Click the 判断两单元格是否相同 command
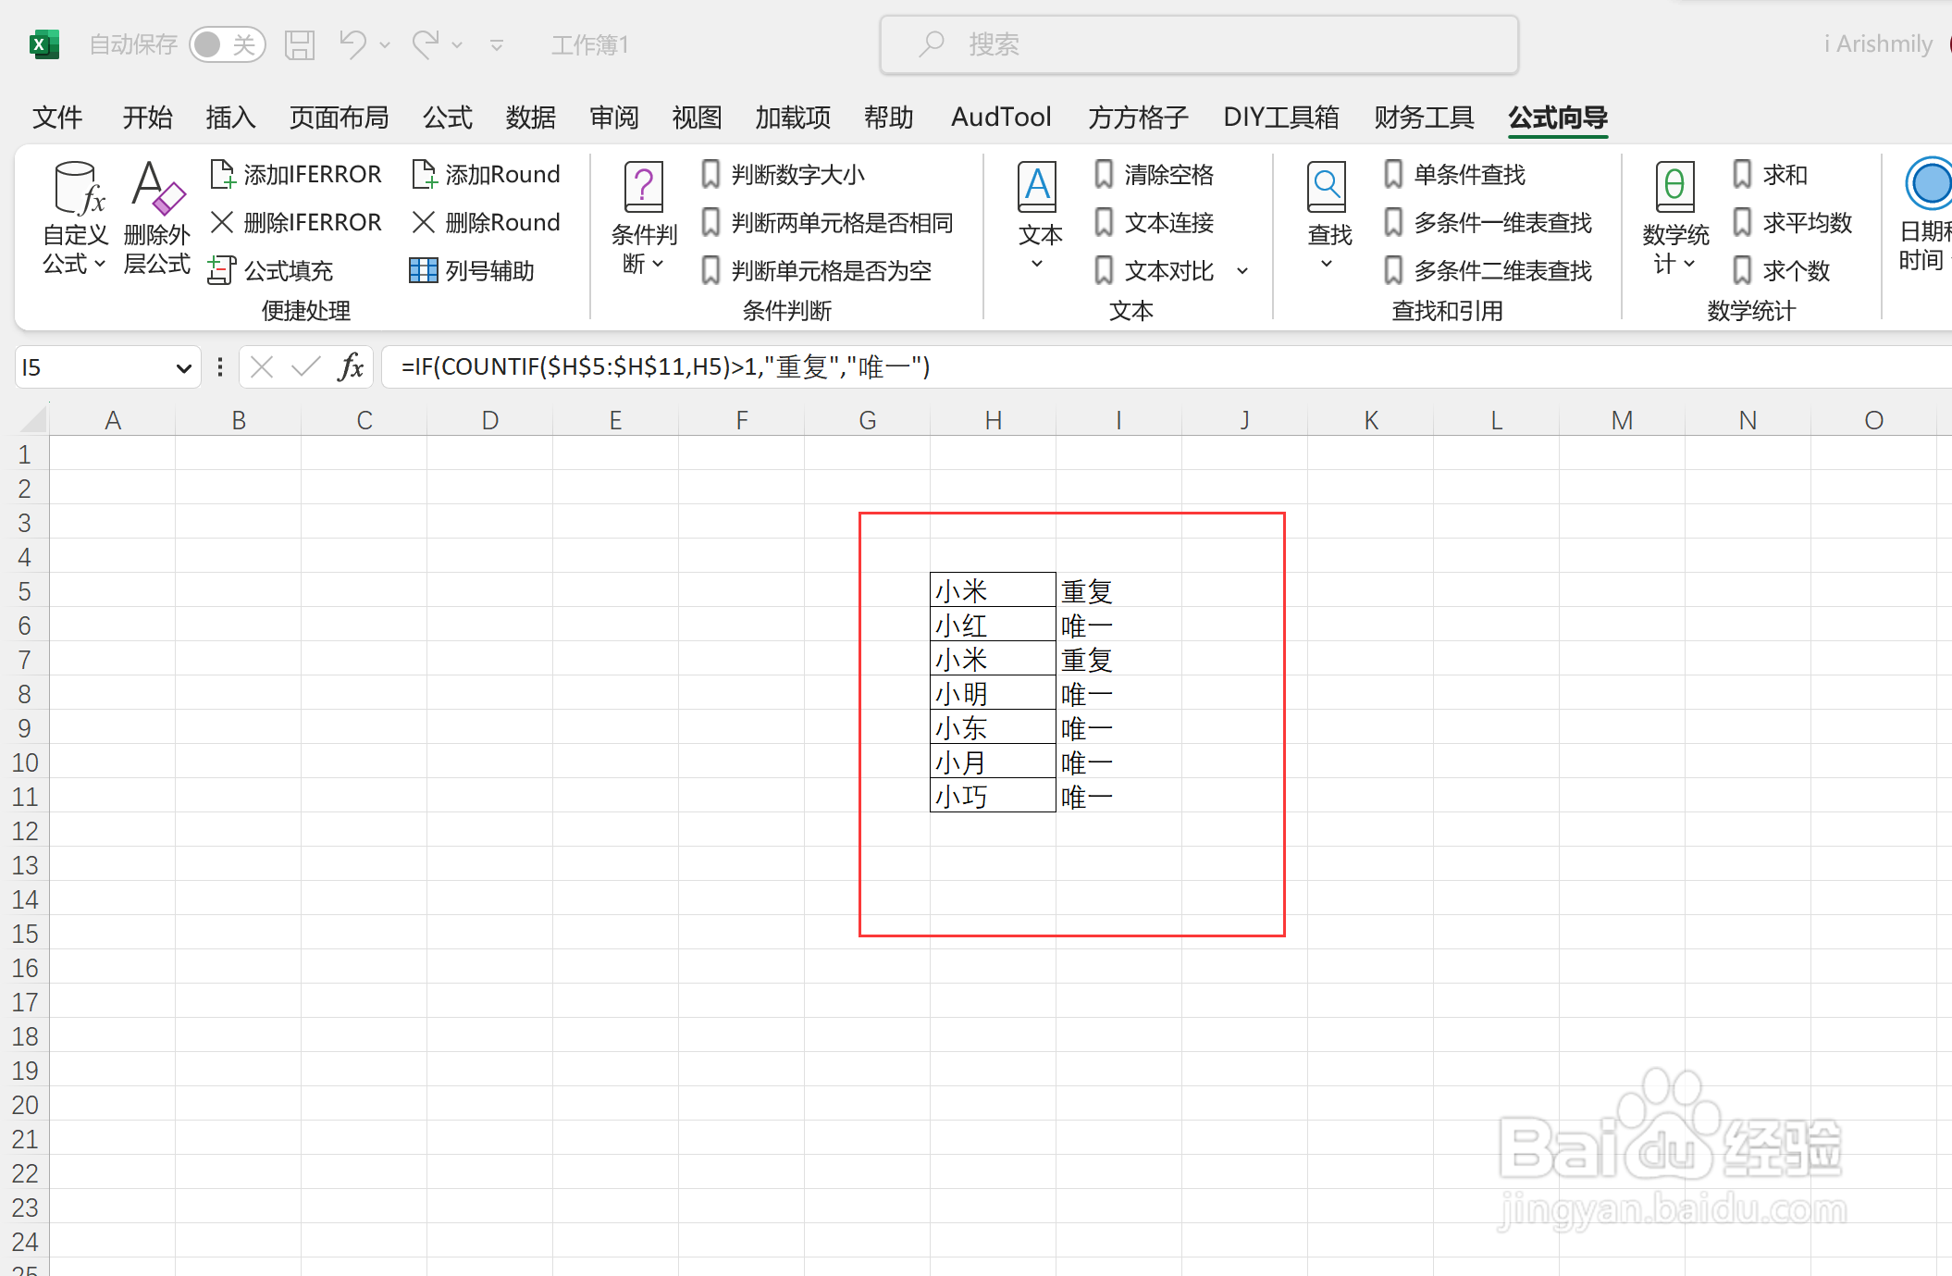1952x1276 pixels. pos(827,222)
